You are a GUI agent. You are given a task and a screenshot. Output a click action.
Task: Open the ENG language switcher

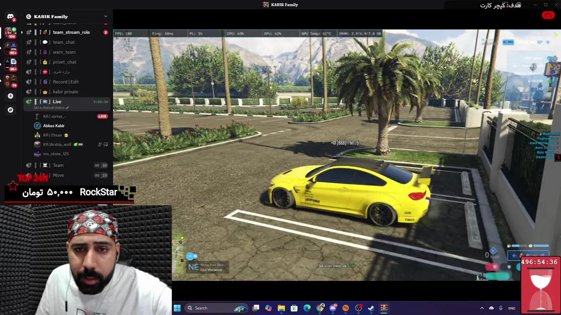point(512,308)
